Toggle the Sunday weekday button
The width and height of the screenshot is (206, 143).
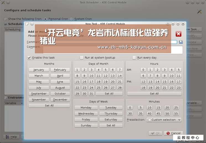(x=86, y=125)
